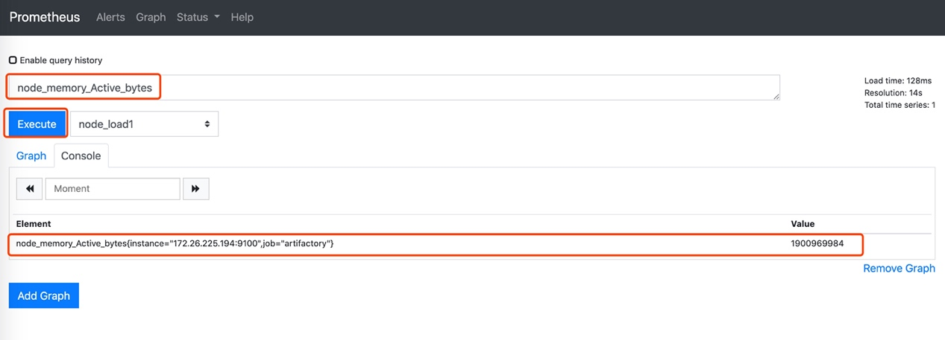Click into the Moment input field

(113, 189)
